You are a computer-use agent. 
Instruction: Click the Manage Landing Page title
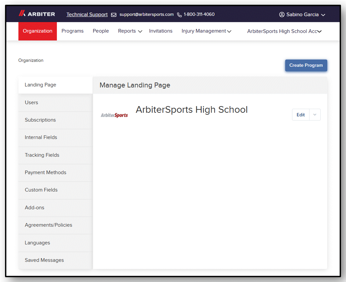135,85
